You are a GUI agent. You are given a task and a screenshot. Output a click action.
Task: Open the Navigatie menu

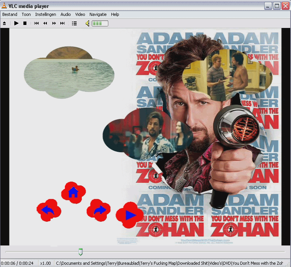[98, 14]
